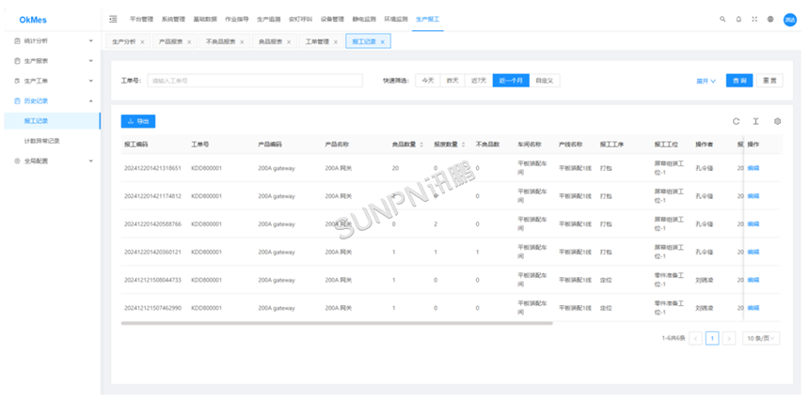The image size is (809, 399).
Task: Open 生产报工 in top navigation
Action: pyautogui.click(x=428, y=19)
